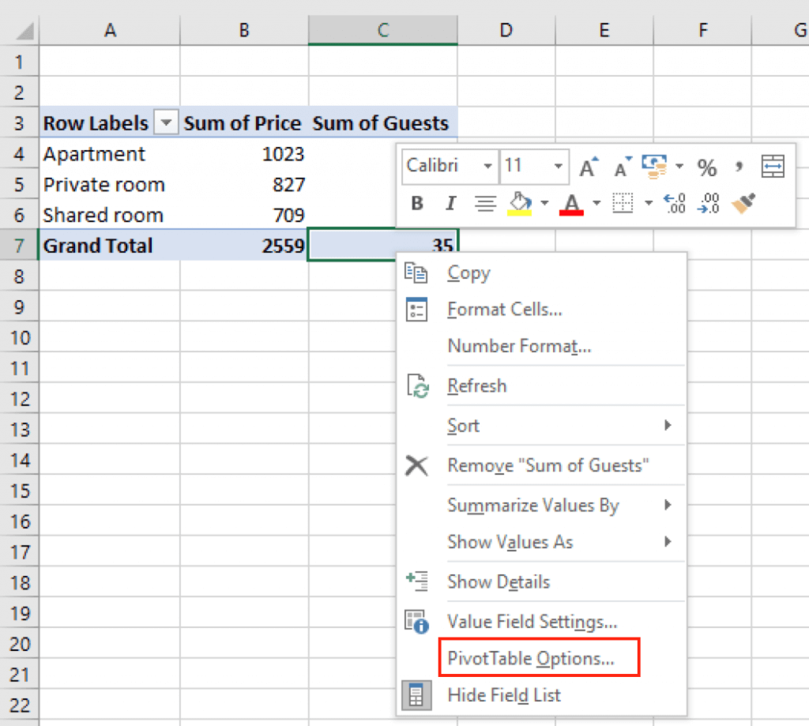Select the Comma Style icon
This screenshot has height=726, width=809.
tap(739, 167)
